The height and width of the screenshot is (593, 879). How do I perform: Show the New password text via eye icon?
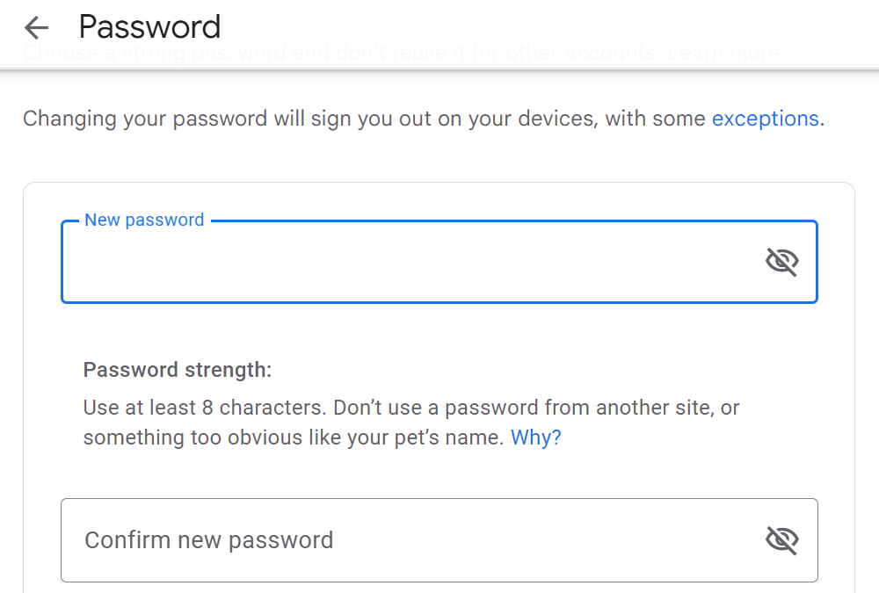781,262
